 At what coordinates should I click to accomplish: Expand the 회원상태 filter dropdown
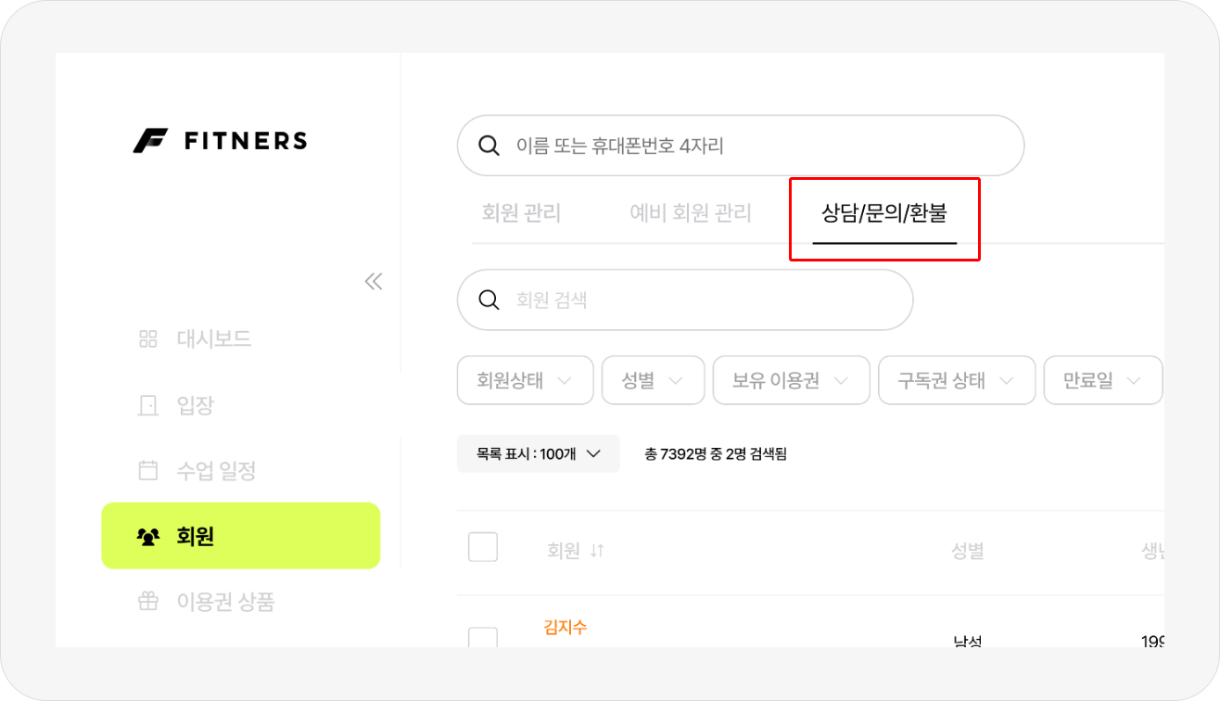click(525, 380)
